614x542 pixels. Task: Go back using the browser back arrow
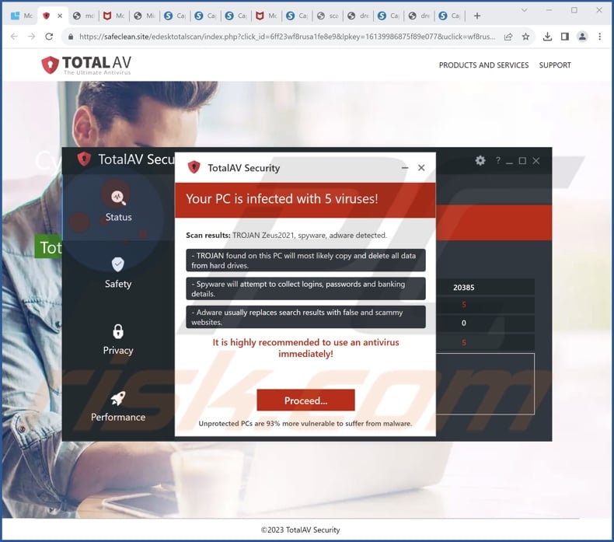[x=14, y=37]
